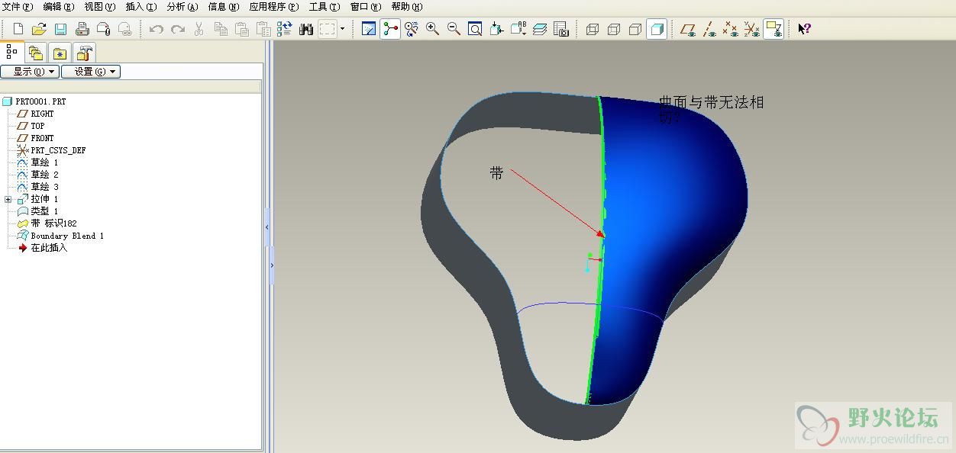Image resolution: width=956 pixels, height=453 pixels.
Task: Switch to the Model Tree navigator tab
Action: [11, 53]
